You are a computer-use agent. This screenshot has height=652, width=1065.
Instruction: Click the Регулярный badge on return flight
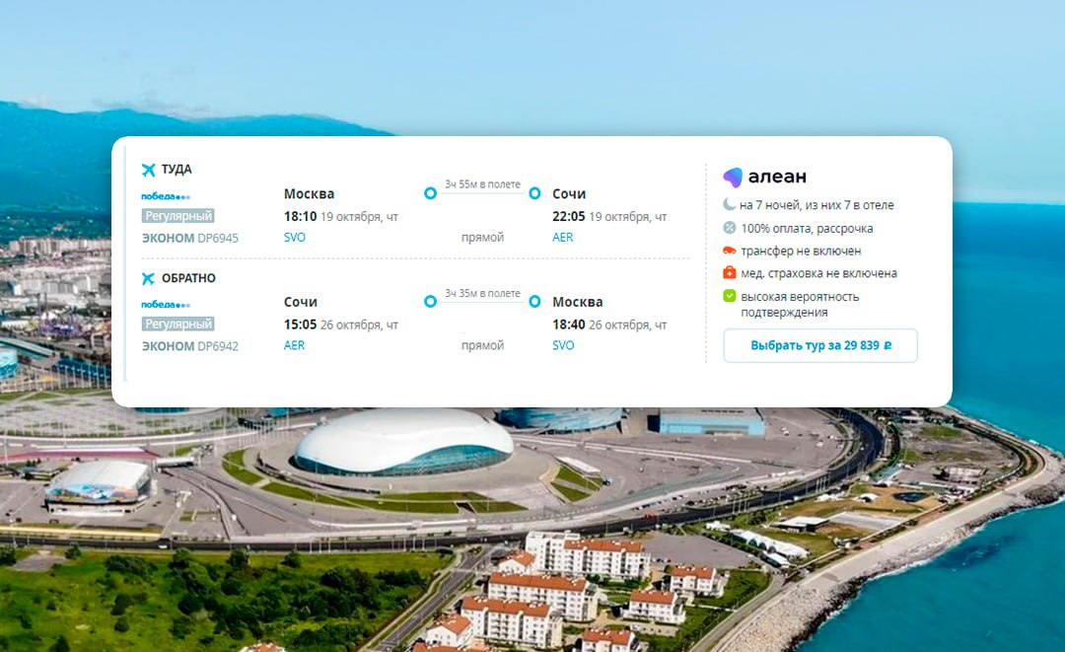click(x=177, y=324)
